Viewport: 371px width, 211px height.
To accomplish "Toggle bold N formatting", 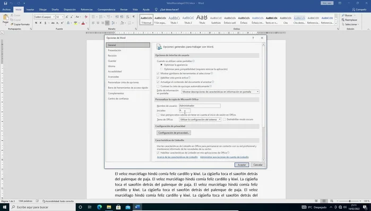I will [x=36, y=23].
